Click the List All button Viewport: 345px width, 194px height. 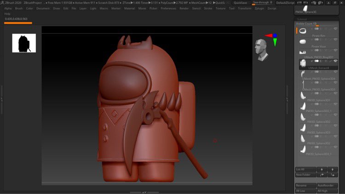point(305,169)
